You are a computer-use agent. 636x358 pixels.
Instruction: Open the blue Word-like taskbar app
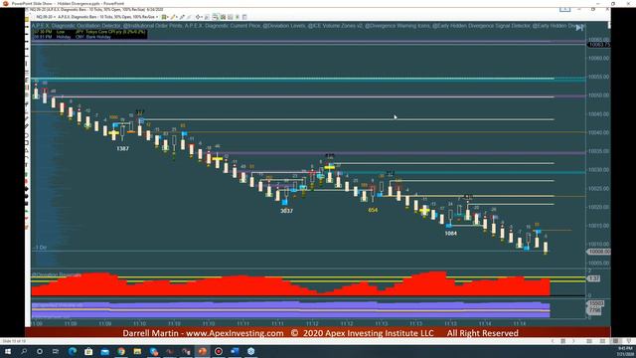pos(235,351)
